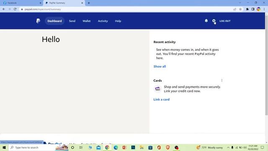Toggle the Chrome side panel icon
The height and width of the screenshot is (151, 268).
coord(253,9)
